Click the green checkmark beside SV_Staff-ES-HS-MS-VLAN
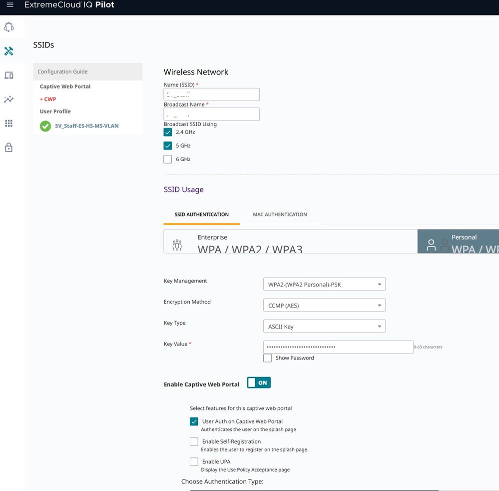Image resolution: width=499 pixels, height=491 pixels. click(x=45, y=126)
